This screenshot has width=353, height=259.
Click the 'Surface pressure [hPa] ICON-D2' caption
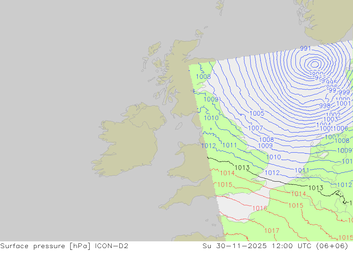point(64,246)
